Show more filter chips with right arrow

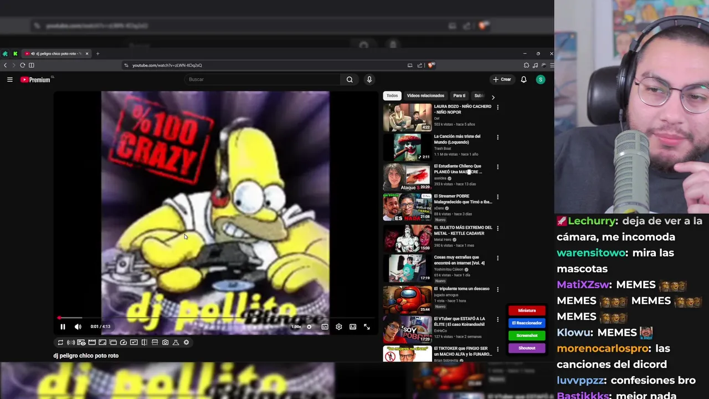point(493,98)
